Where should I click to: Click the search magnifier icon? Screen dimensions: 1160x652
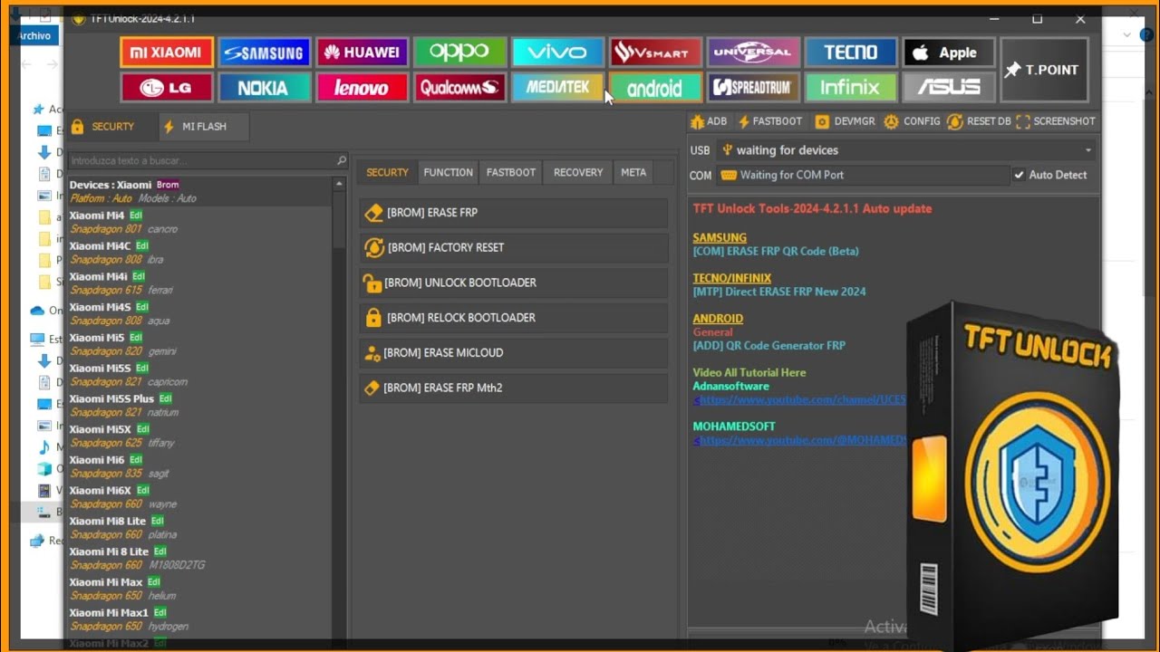[342, 160]
